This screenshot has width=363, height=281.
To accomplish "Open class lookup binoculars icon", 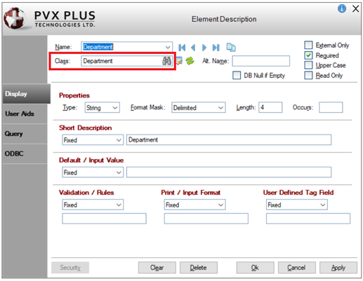I will [167, 61].
